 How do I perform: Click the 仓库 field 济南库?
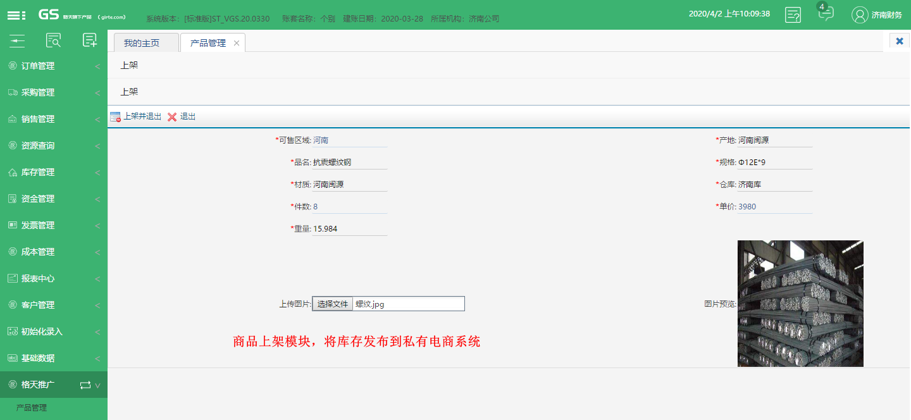774,185
